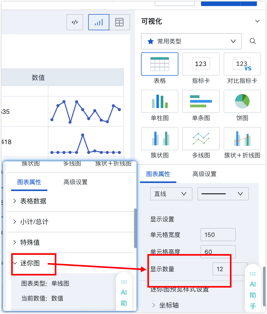Click the sparkline in the 35 row

[86, 112]
